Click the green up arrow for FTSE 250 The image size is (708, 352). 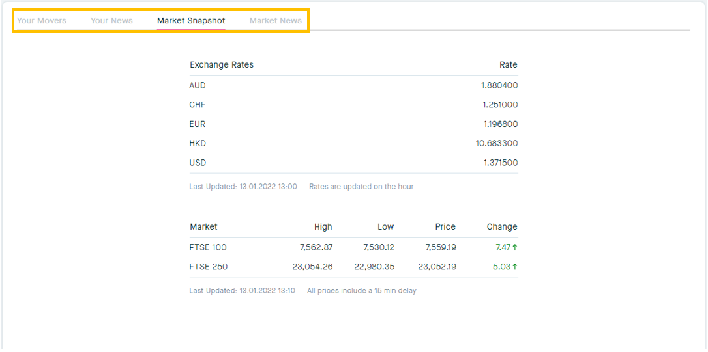click(x=515, y=267)
